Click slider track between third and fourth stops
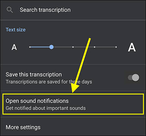146x136 pixels. click(84, 47)
